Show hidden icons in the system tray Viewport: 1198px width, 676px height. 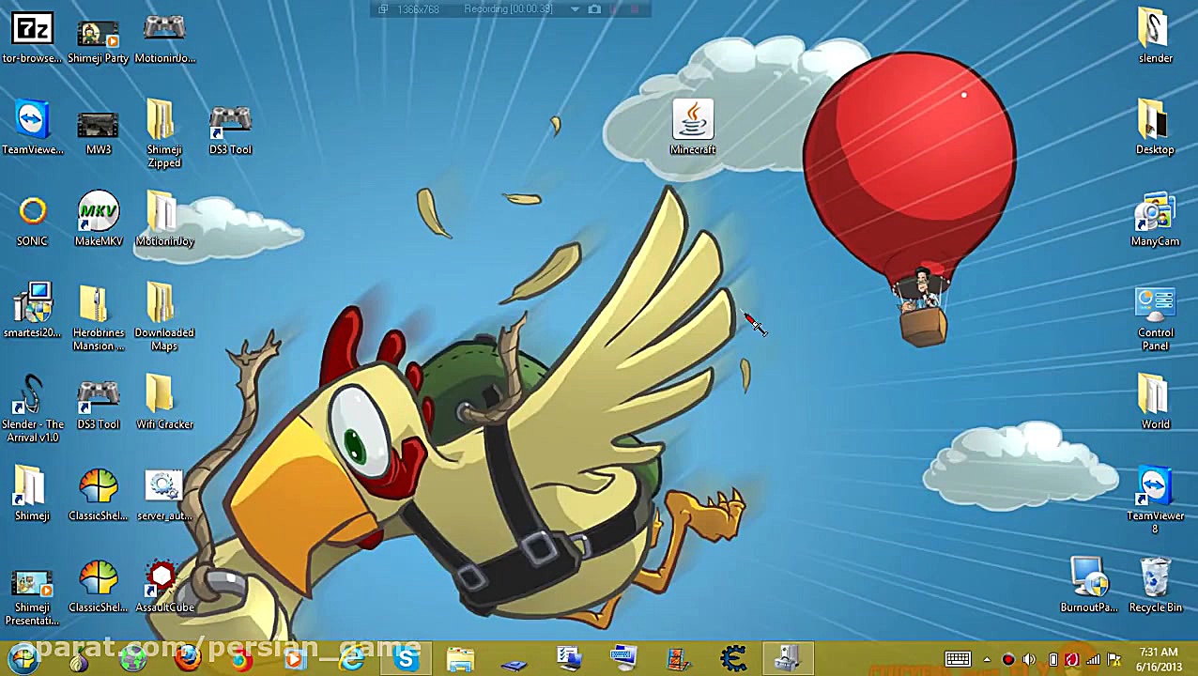(987, 659)
